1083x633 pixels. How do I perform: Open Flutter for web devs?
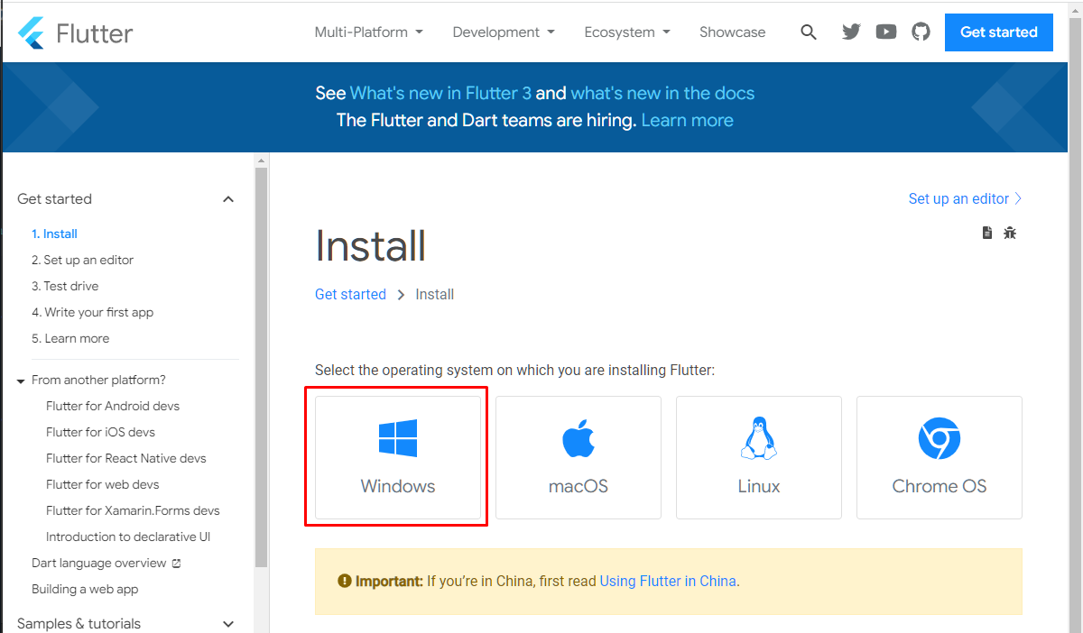pos(103,484)
